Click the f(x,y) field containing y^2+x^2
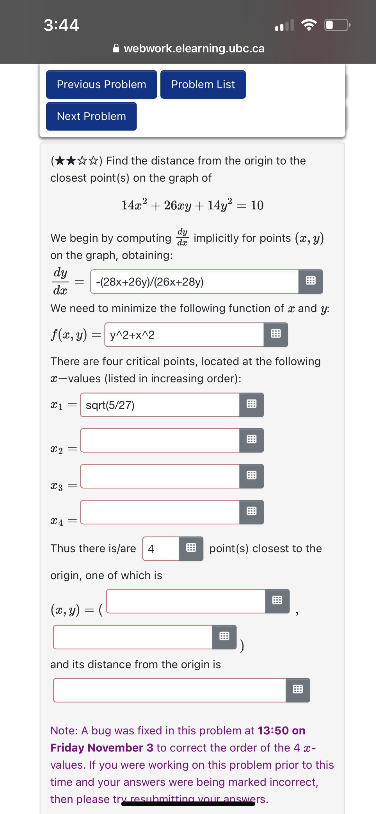Screen dimensions: 376x814 (x=180, y=334)
